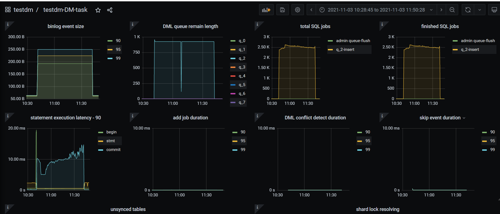Open the time range picker dropdown

pyautogui.click(x=373, y=10)
